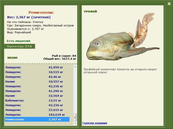Select the Лепидотис 41,959 кг row
Image resolution: width=173 pixels, height=129 pixels.
(37, 67)
